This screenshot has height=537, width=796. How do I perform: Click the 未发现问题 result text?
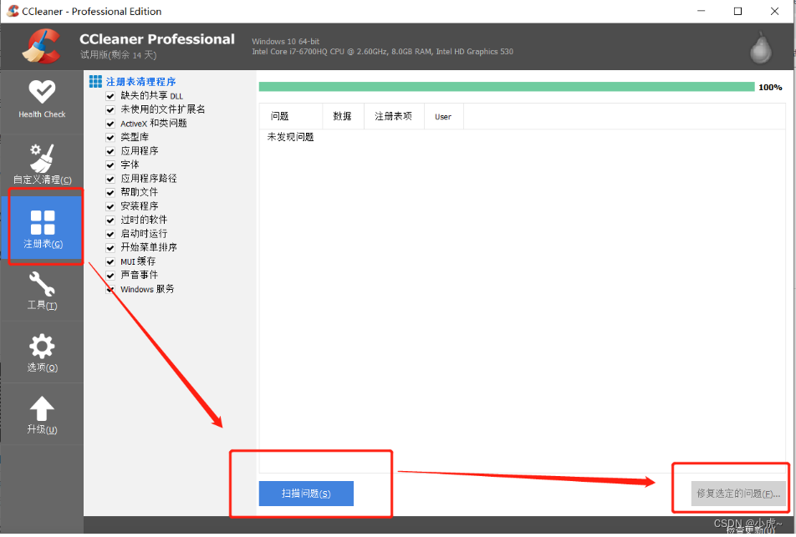pos(290,138)
